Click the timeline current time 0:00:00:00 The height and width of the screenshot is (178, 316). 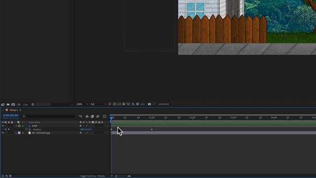tap(10, 115)
